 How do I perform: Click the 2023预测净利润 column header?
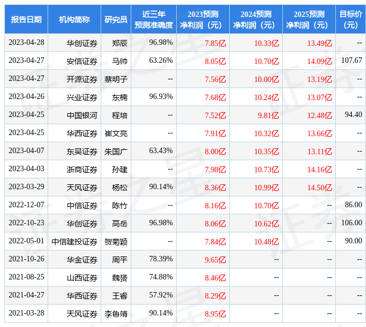203,20
